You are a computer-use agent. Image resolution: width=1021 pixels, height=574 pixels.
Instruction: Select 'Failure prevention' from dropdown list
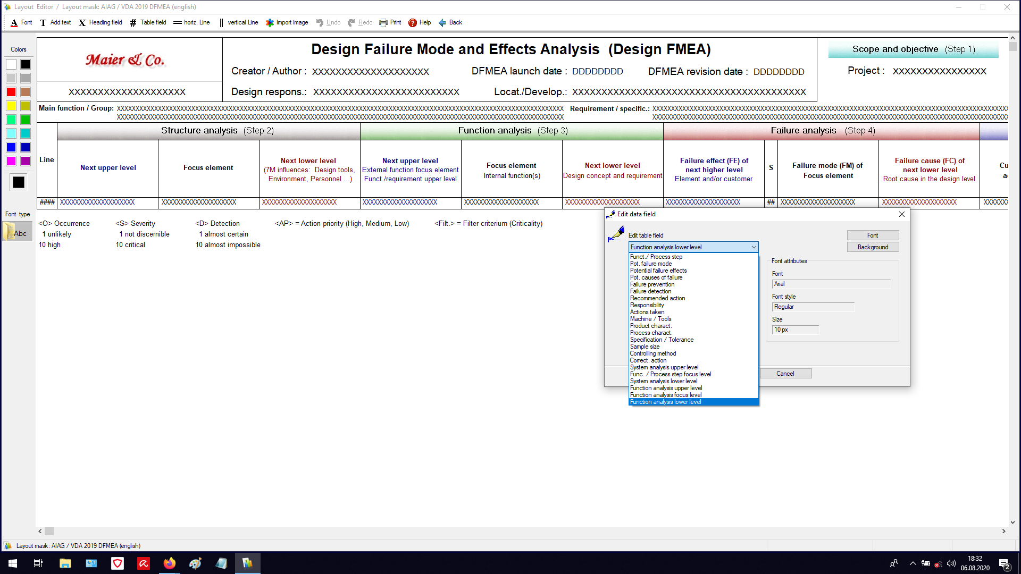652,284
